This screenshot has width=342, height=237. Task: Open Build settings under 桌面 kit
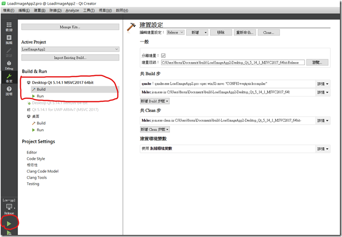41,123
